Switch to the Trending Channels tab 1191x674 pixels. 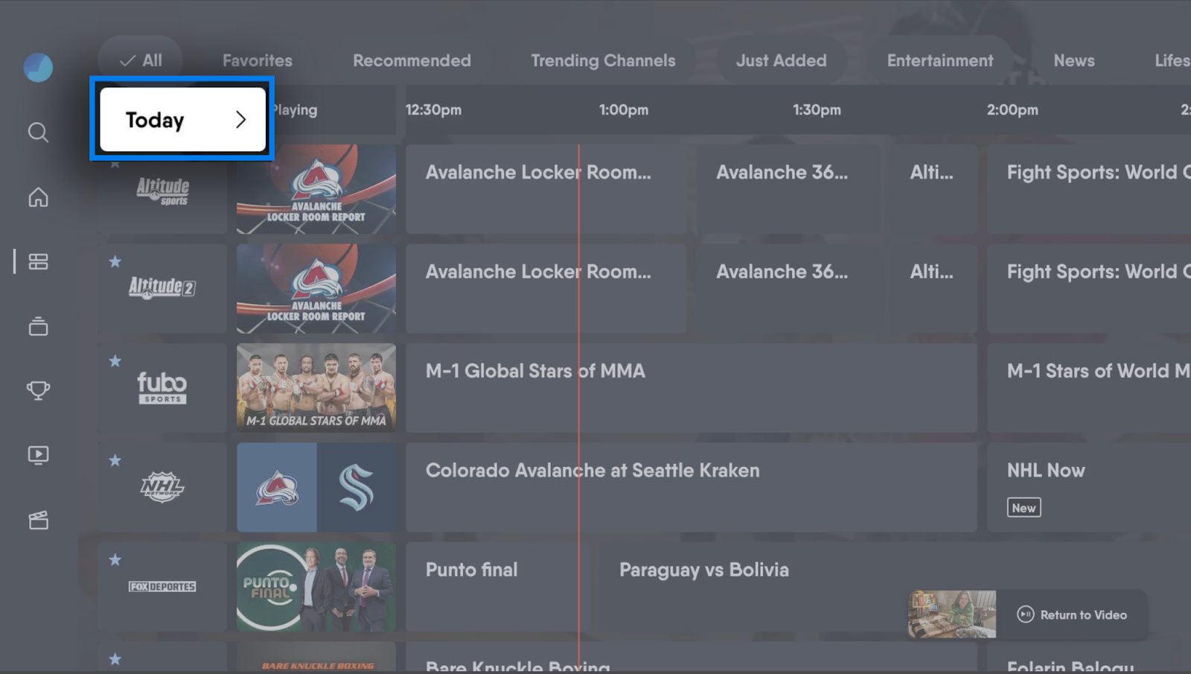603,60
